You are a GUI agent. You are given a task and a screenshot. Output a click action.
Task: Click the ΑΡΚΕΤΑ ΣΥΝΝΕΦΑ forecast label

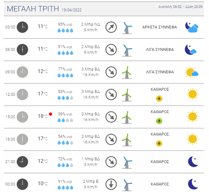[159, 27]
